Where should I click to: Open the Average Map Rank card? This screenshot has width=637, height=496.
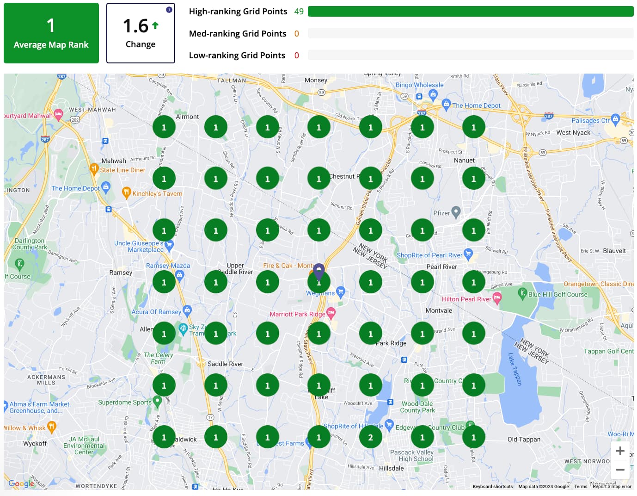click(x=51, y=33)
